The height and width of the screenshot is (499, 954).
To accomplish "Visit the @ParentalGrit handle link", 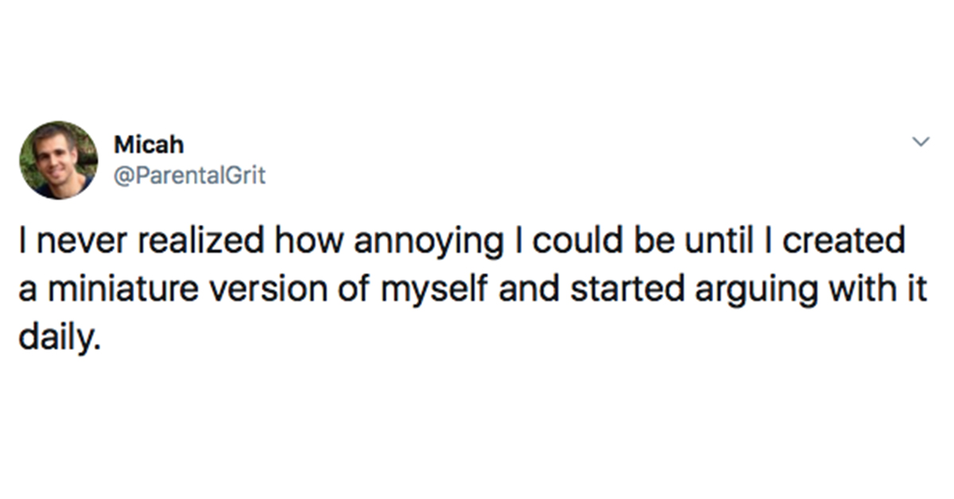I will (x=189, y=176).
